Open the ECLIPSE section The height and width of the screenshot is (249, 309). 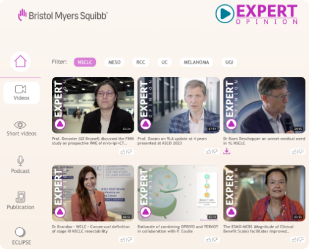point(21,236)
